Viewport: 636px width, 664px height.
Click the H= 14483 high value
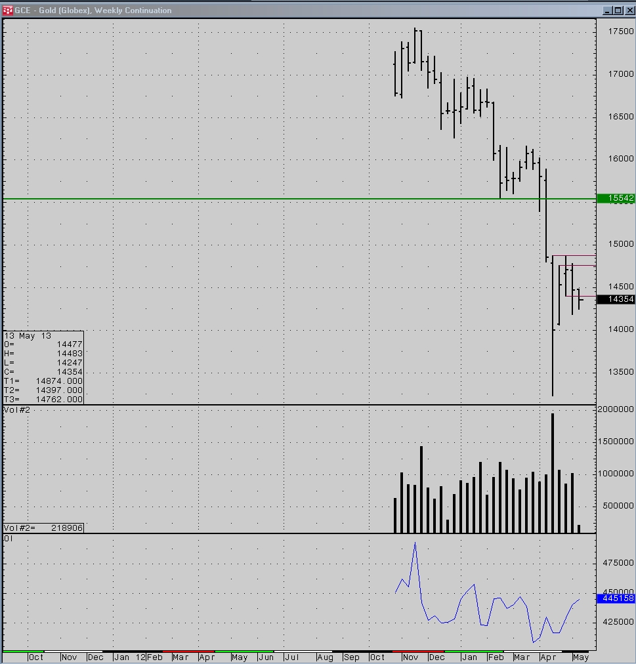click(x=43, y=354)
